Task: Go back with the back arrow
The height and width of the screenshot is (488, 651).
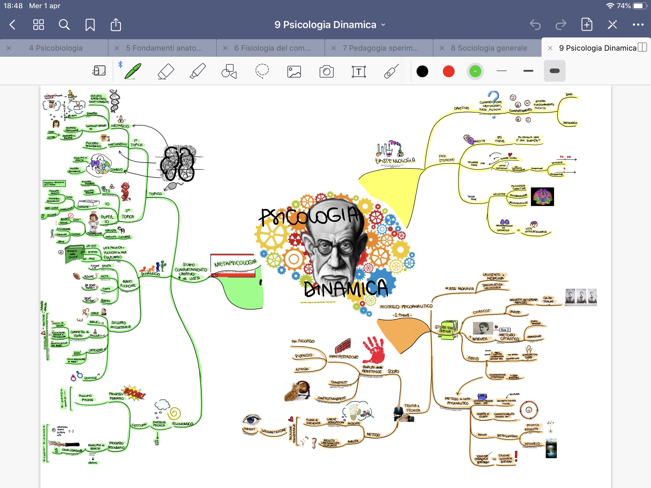Action: (x=12, y=25)
